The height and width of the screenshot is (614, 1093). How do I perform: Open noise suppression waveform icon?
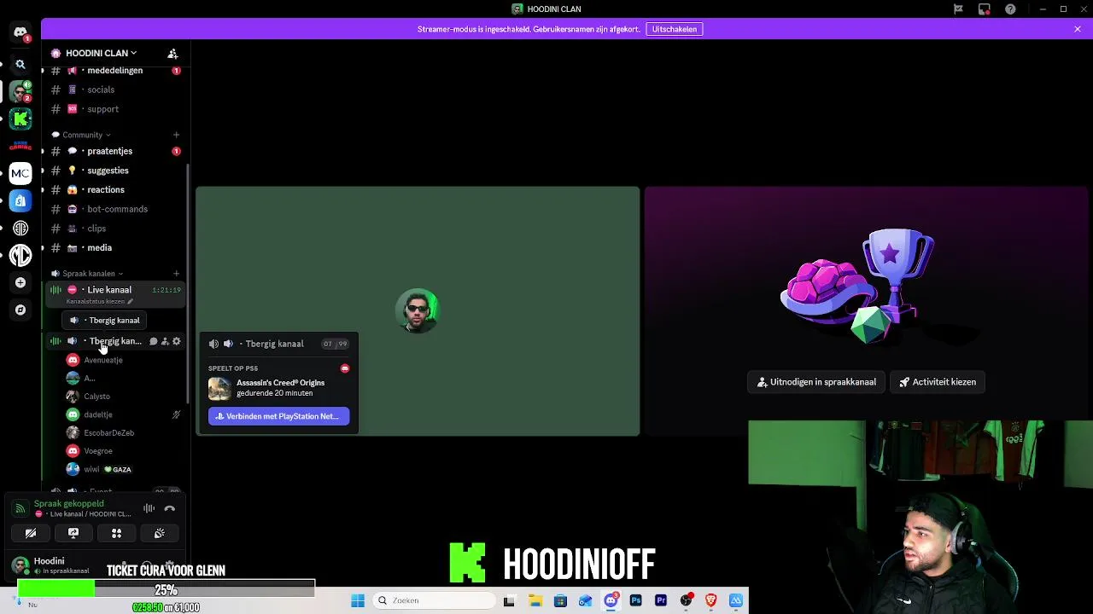pos(149,508)
